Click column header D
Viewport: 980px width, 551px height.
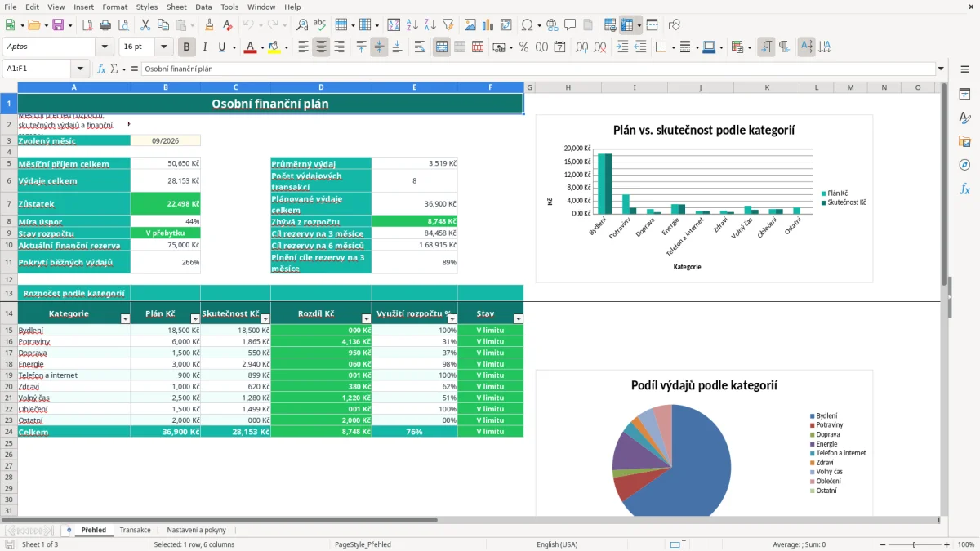point(321,87)
